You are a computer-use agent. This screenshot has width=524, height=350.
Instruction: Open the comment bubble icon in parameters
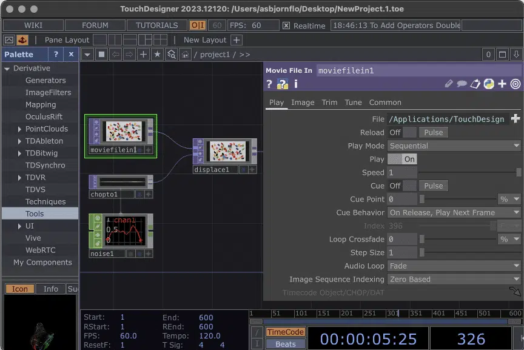pyautogui.click(x=462, y=84)
